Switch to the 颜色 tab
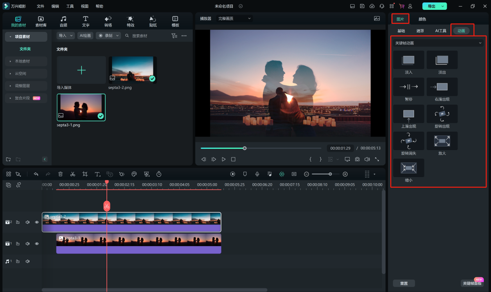This screenshot has height=292, width=491. pyautogui.click(x=422, y=19)
